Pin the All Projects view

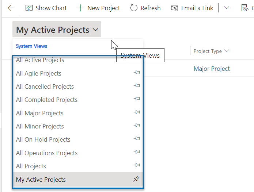(137, 165)
